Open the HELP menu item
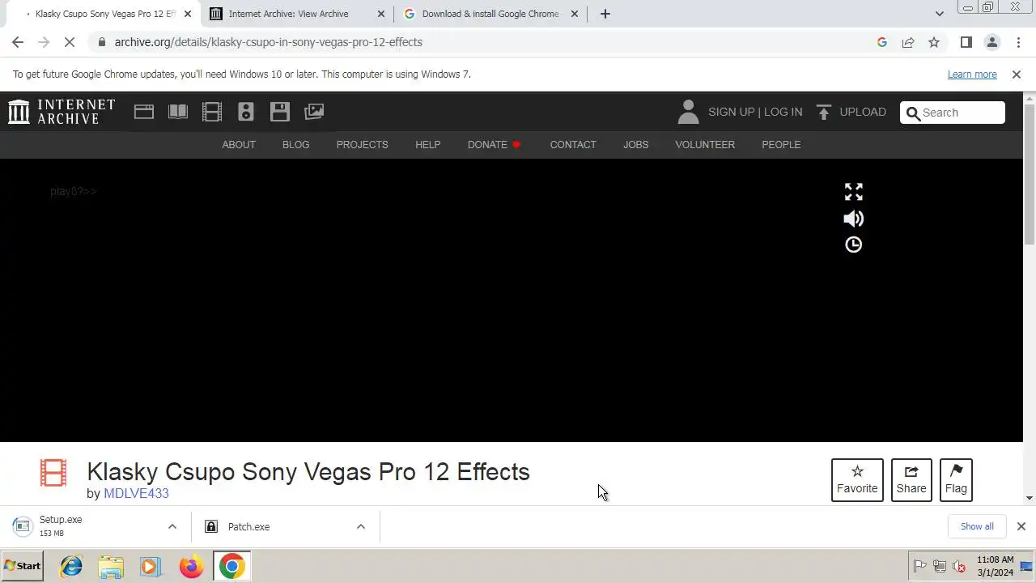The width and height of the screenshot is (1036, 583). point(428,145)
